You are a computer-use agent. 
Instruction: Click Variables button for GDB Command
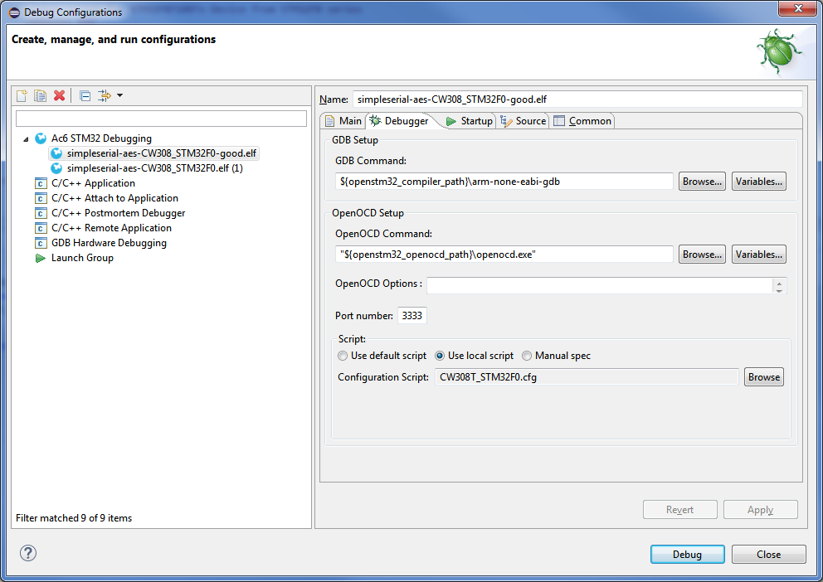(x=758, y=182)
